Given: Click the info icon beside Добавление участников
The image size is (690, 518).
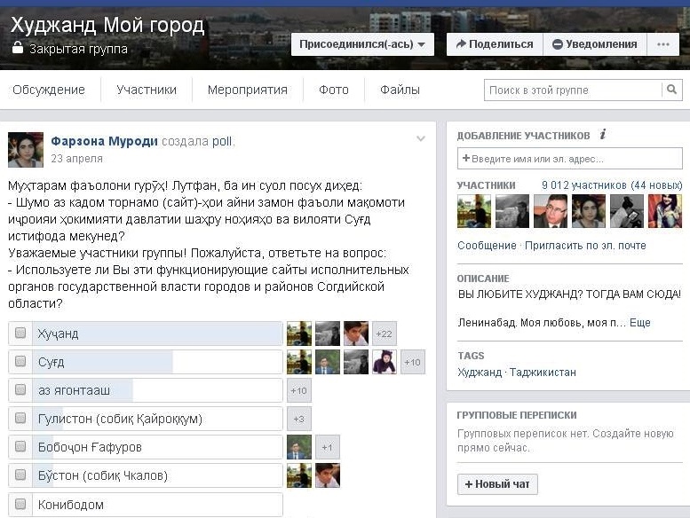Looking at the screenshot, I should click(603, 135).
